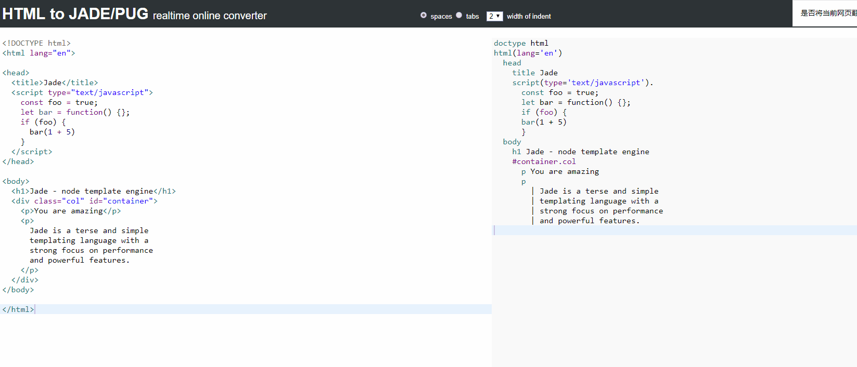Click '| templating language with a' in output
This screenshot has width=857, height=367.
click(595, 201)
